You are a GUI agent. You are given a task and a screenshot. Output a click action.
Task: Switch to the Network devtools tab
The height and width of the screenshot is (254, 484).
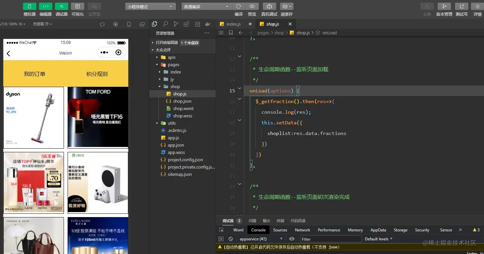[x=302, y=230]
